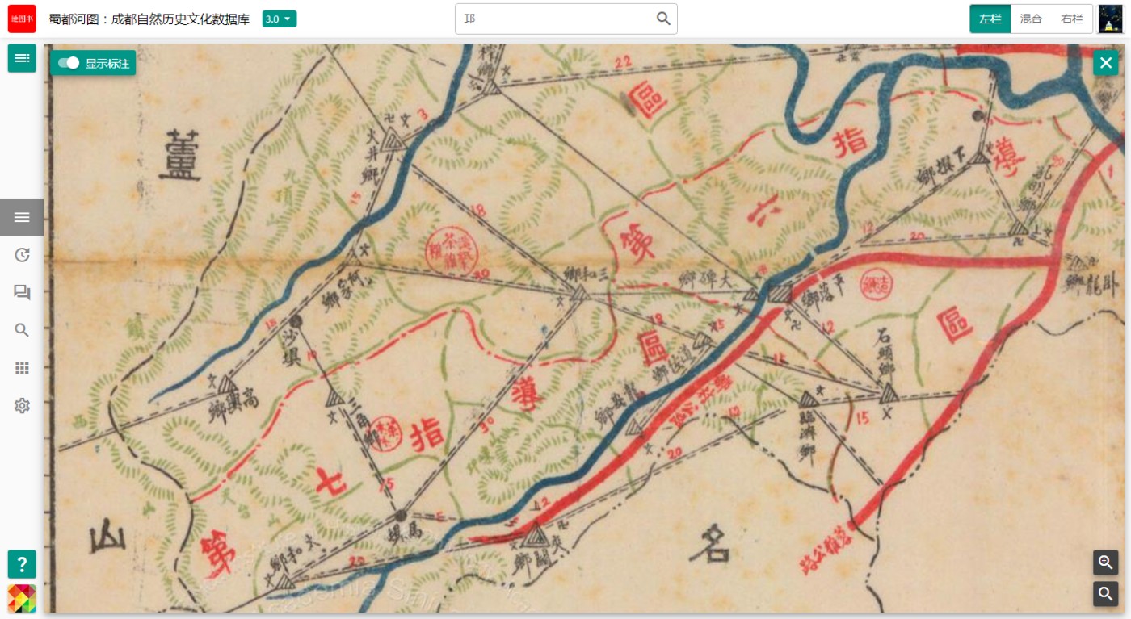Zoom in with the plus magnifier button
The height and width of the screenshot is (619, 1131).
click(1106, 563)
